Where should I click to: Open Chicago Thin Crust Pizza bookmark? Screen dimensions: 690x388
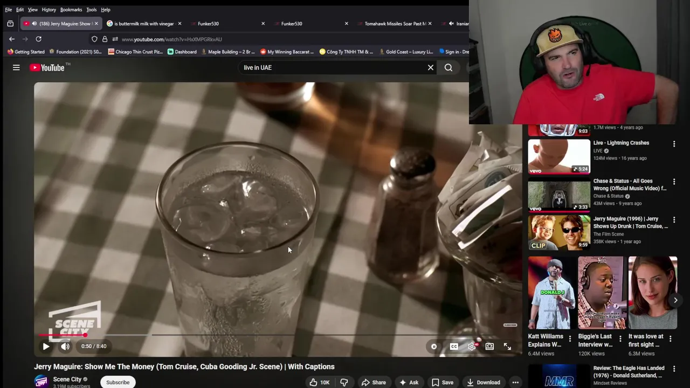[135, 52]
